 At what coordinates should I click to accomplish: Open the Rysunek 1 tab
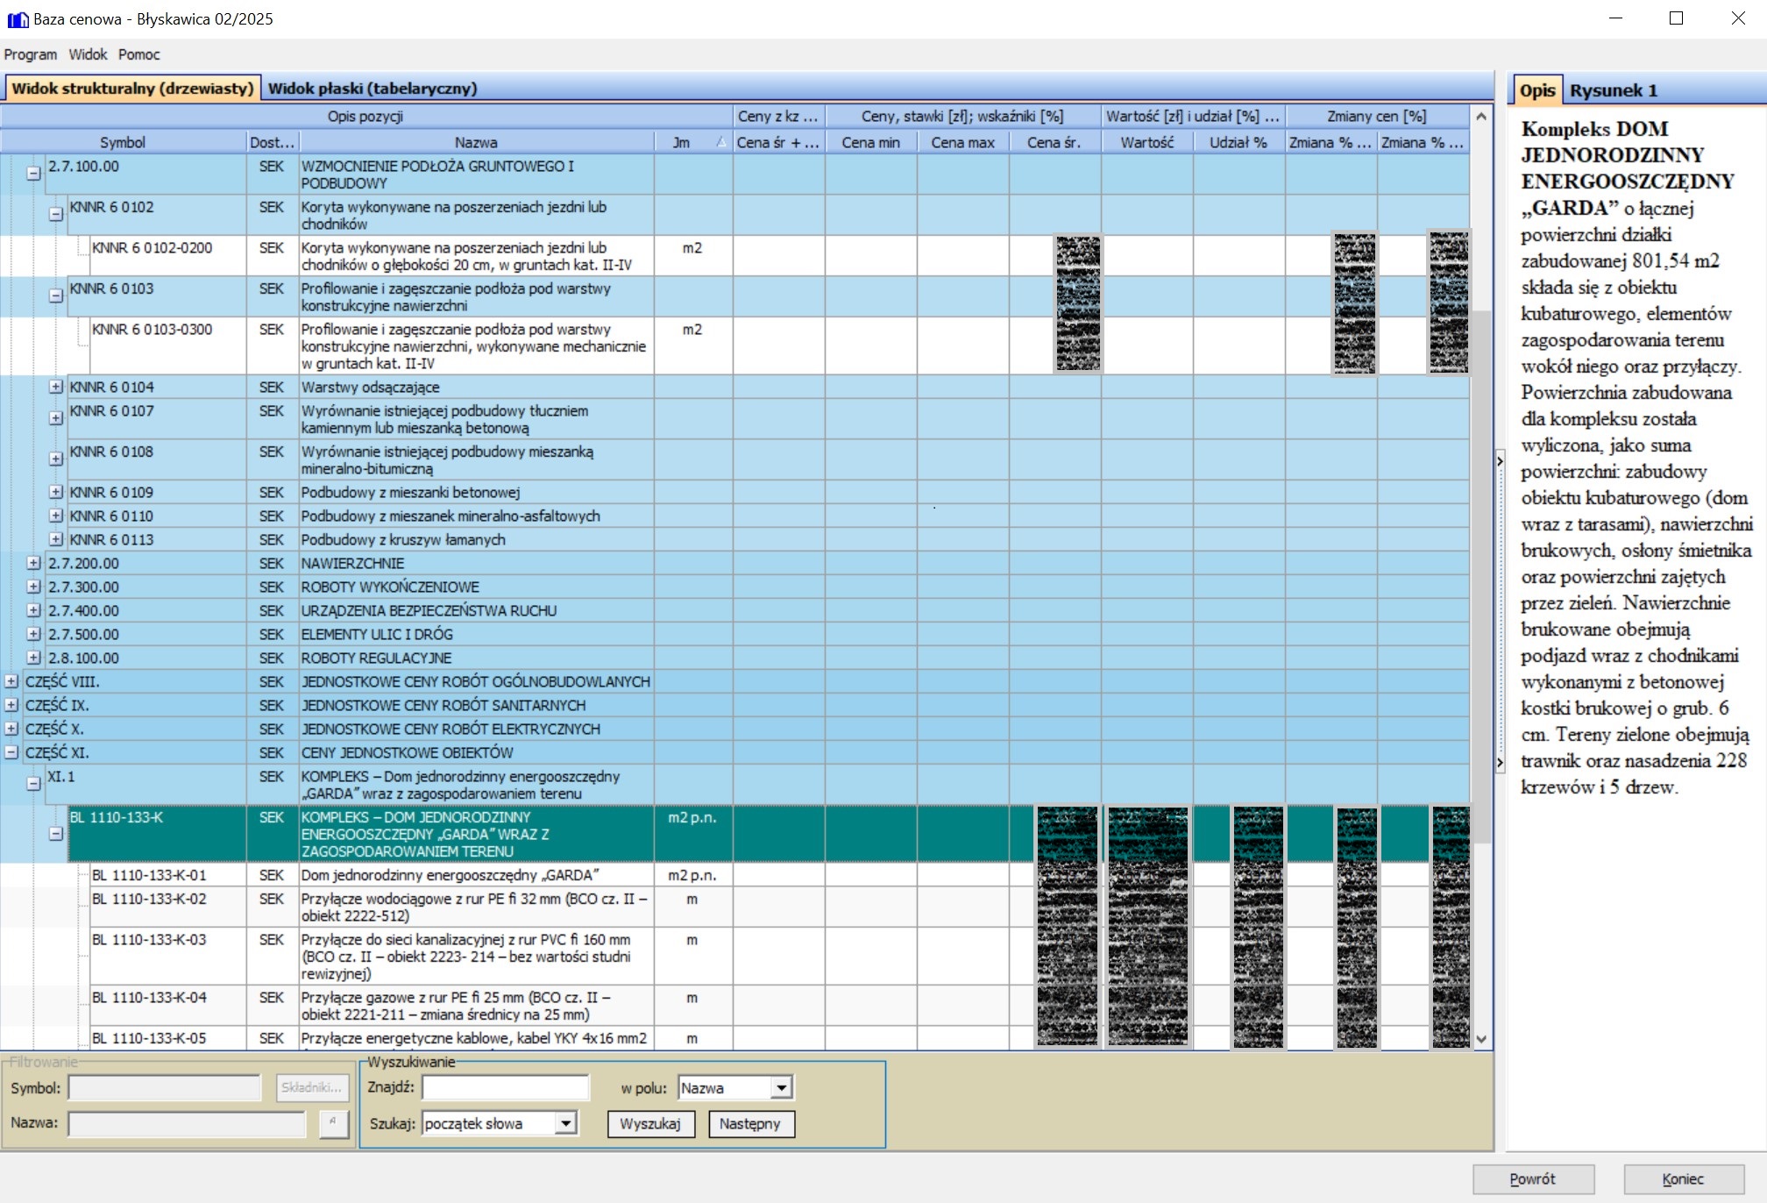point(1613,90)
